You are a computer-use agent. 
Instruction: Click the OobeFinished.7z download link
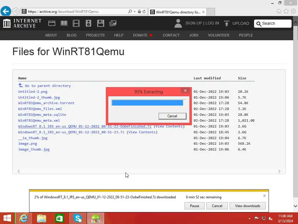coord(85,126)
